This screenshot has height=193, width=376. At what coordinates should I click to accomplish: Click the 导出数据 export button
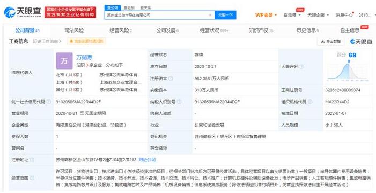coord(331,41)
